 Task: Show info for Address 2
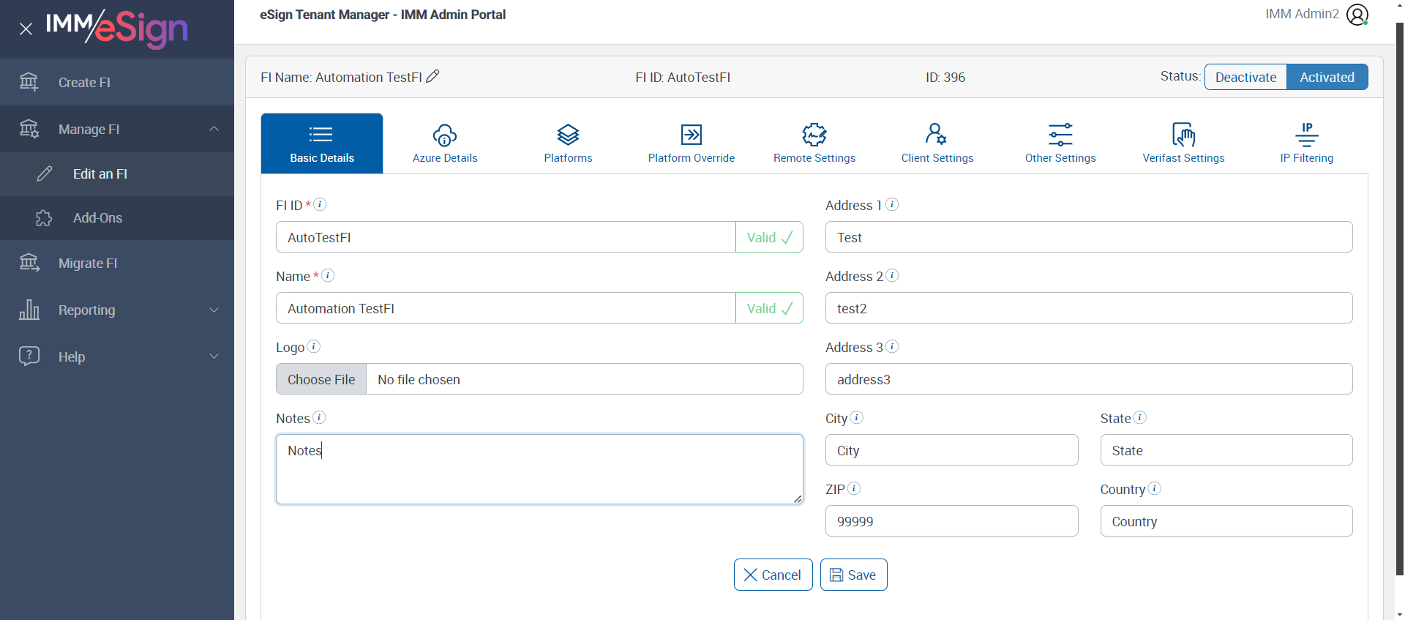(x=892, y=275)
